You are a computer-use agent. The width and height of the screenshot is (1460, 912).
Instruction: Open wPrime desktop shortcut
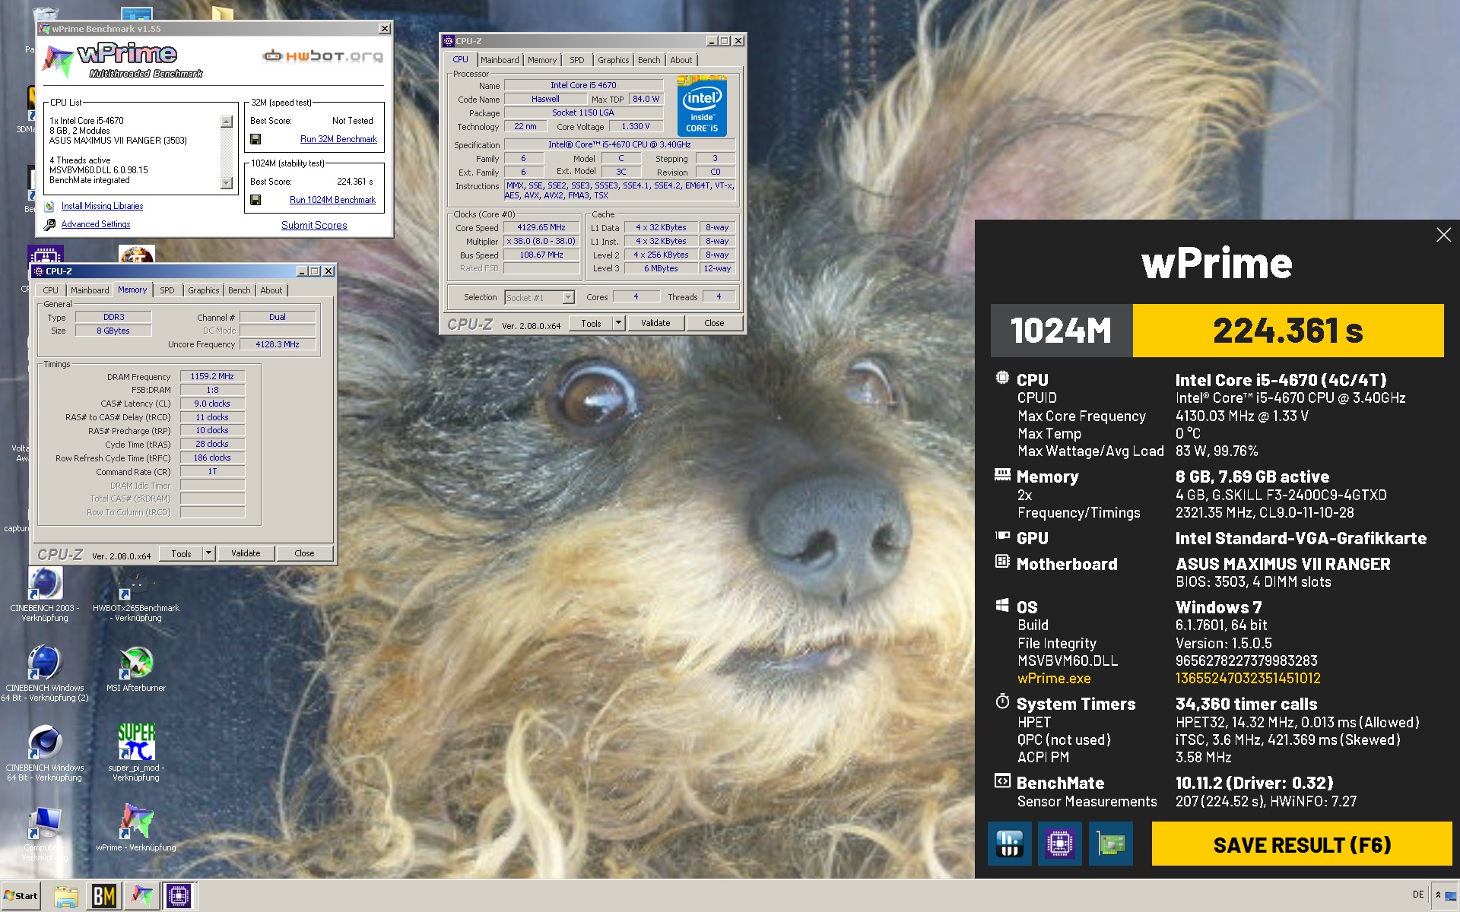pos(136,828)
